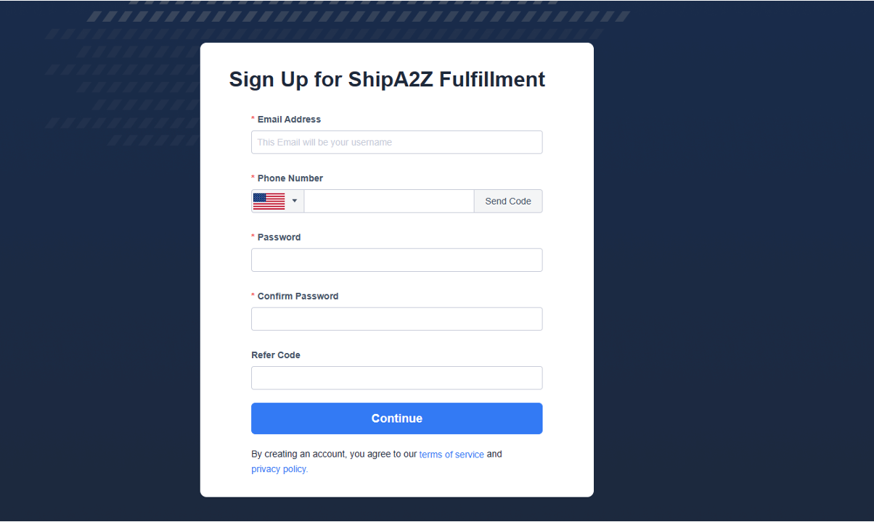
Task: Click the Email Address label text
Action: point(289,120)
